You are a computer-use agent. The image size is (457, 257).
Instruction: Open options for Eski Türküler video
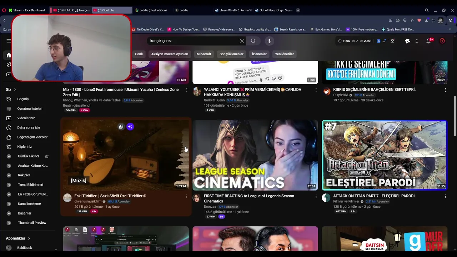pyautogui.click(x=186, y=196)
